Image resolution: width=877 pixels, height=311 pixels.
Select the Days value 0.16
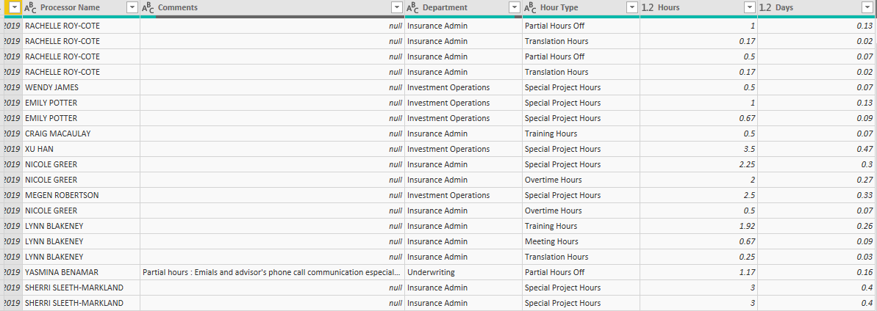click(x=817, y=272)
